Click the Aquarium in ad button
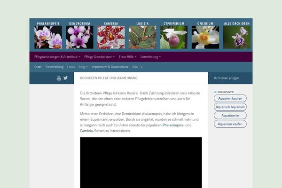282x188 pixels. [x=230, y=115]
